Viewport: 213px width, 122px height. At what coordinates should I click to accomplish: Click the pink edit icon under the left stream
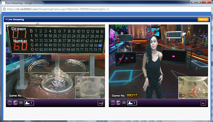pos(15,103)
